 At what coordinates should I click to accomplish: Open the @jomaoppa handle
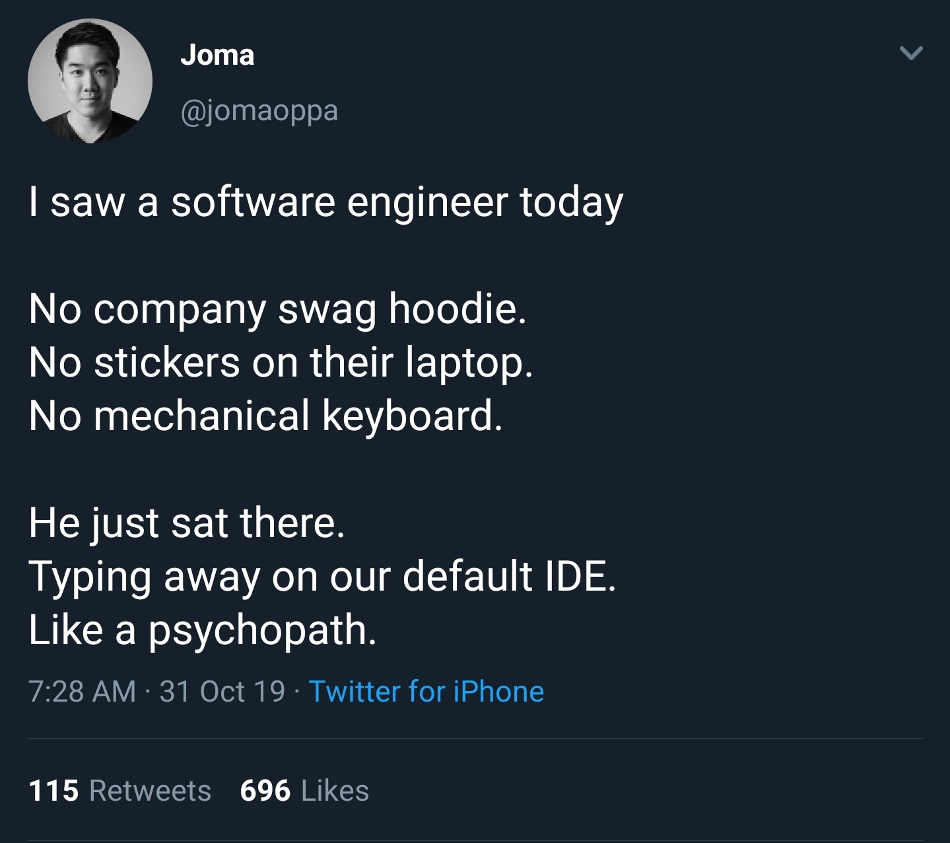click(x=259, y=110)
